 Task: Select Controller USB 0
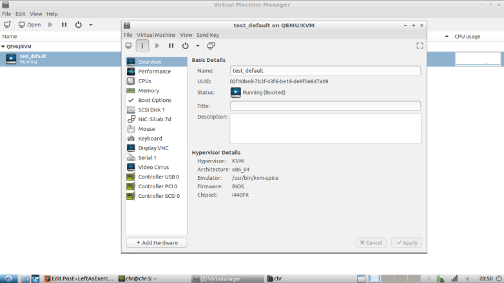[157, 177]
